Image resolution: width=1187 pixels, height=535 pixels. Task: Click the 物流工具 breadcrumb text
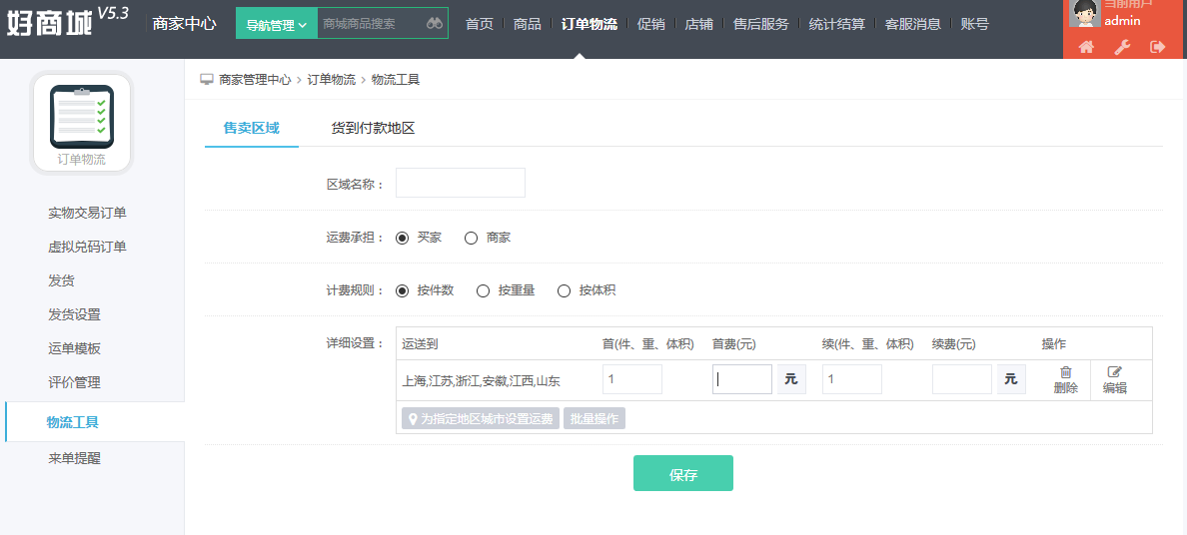(x=395, y=80)
